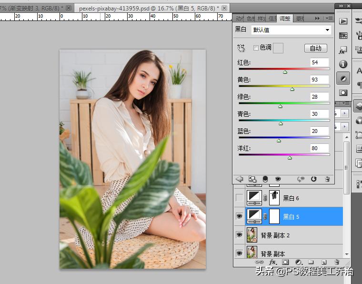
Task: Open the 默认值 preset dropdown
Action: pos(291,30)
